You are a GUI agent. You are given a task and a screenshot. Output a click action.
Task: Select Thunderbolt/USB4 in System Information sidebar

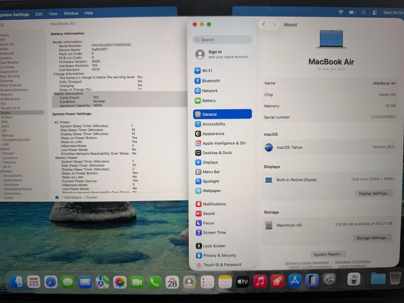[x=16, y=140]
